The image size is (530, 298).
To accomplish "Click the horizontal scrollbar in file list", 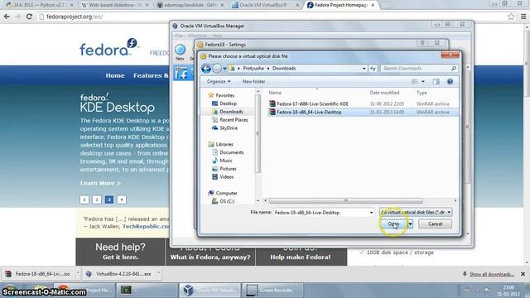I will coord(346,200).
